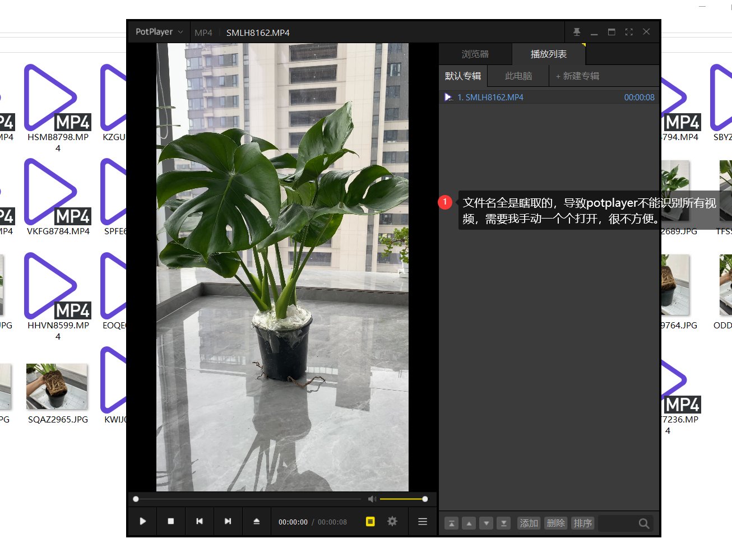Go to previous file
The width and height of the screenshot is (732, 557).
click(200, 521)
